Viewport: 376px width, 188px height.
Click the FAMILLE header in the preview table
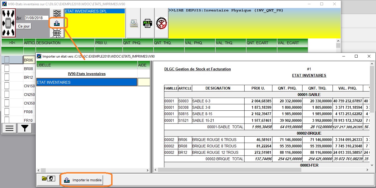(x=171, y=88)
